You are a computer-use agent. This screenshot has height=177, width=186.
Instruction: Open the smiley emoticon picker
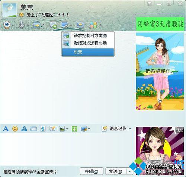(x=15, y=129)
